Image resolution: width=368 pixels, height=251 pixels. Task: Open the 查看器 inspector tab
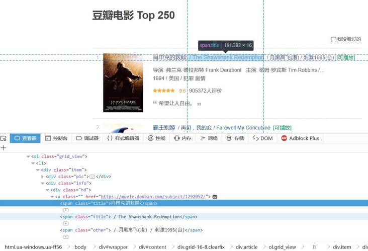[x=25, y=138]
